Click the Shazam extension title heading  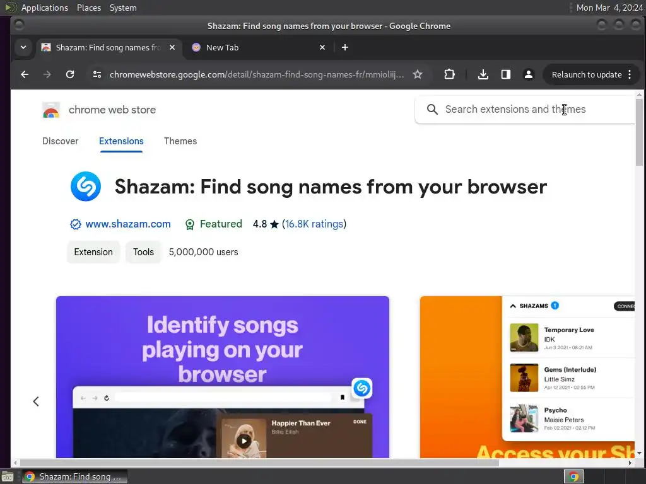pos(331,187)
